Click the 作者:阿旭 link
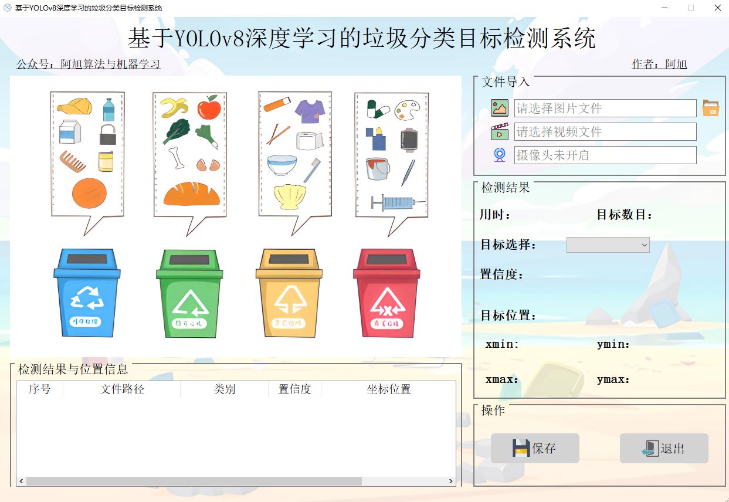729x502 pixels. 659,64
